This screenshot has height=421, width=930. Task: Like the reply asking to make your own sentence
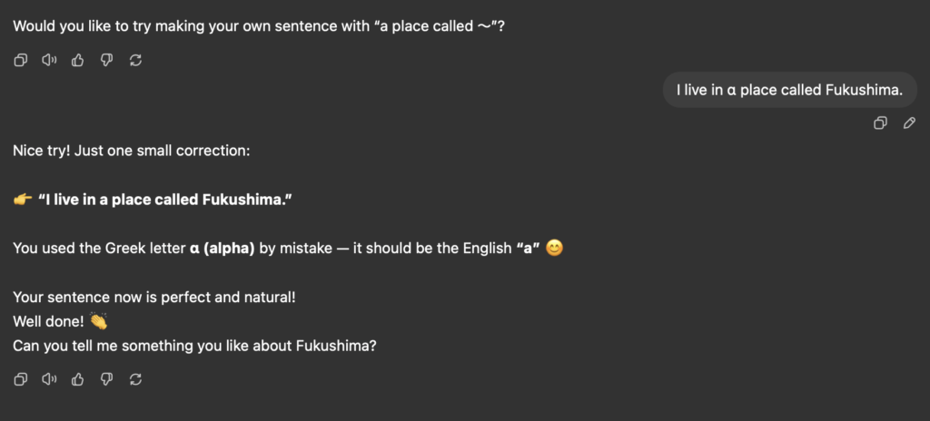coord(78,60)
